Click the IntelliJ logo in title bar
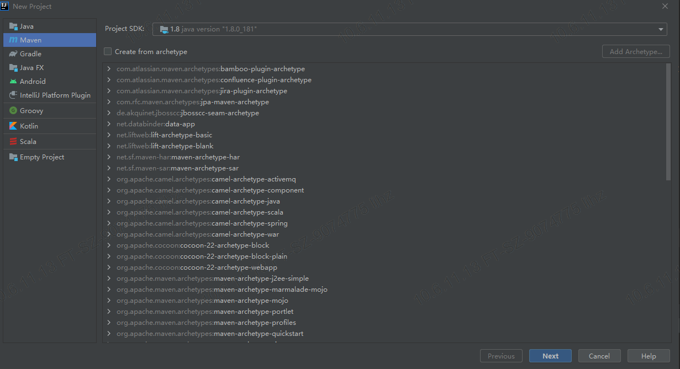Viewport: 680px width, 369px height. [4, 6]
